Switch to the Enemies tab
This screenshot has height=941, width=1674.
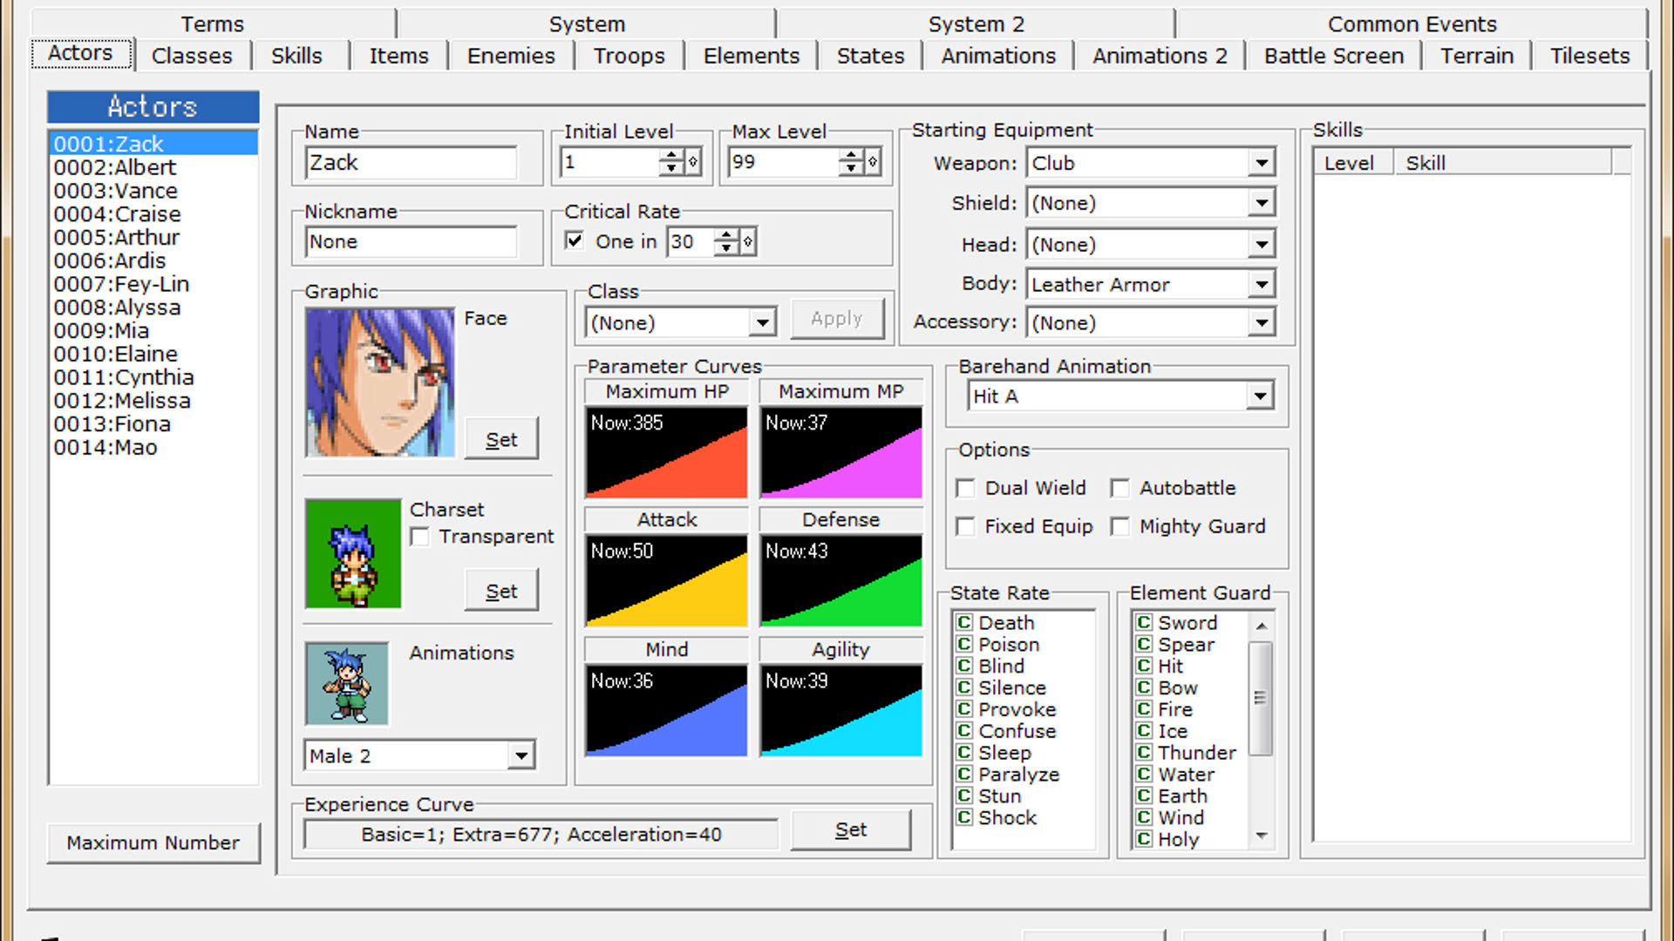pos(511,56)
